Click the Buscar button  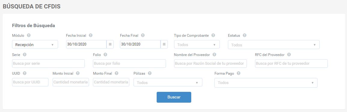tap(174, 97)
